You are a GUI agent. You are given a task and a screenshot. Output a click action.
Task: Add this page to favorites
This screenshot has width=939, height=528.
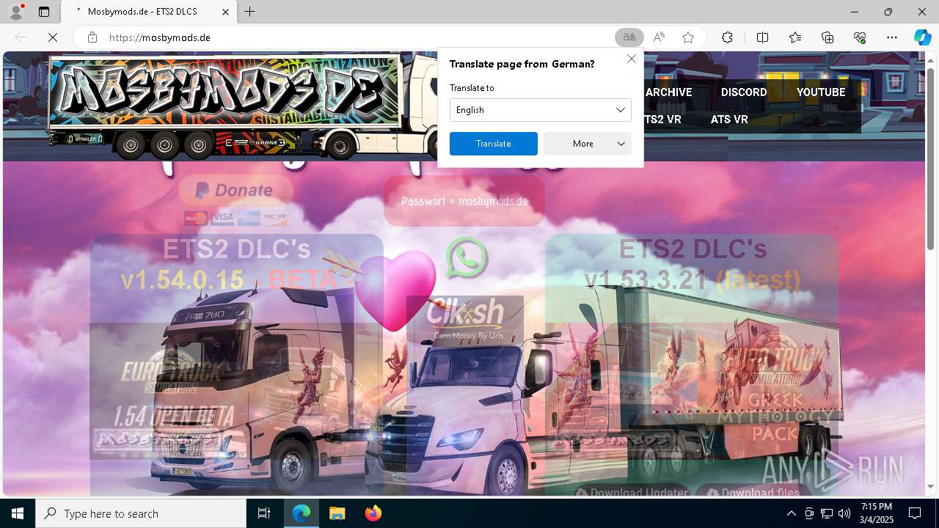coord(688,37)
